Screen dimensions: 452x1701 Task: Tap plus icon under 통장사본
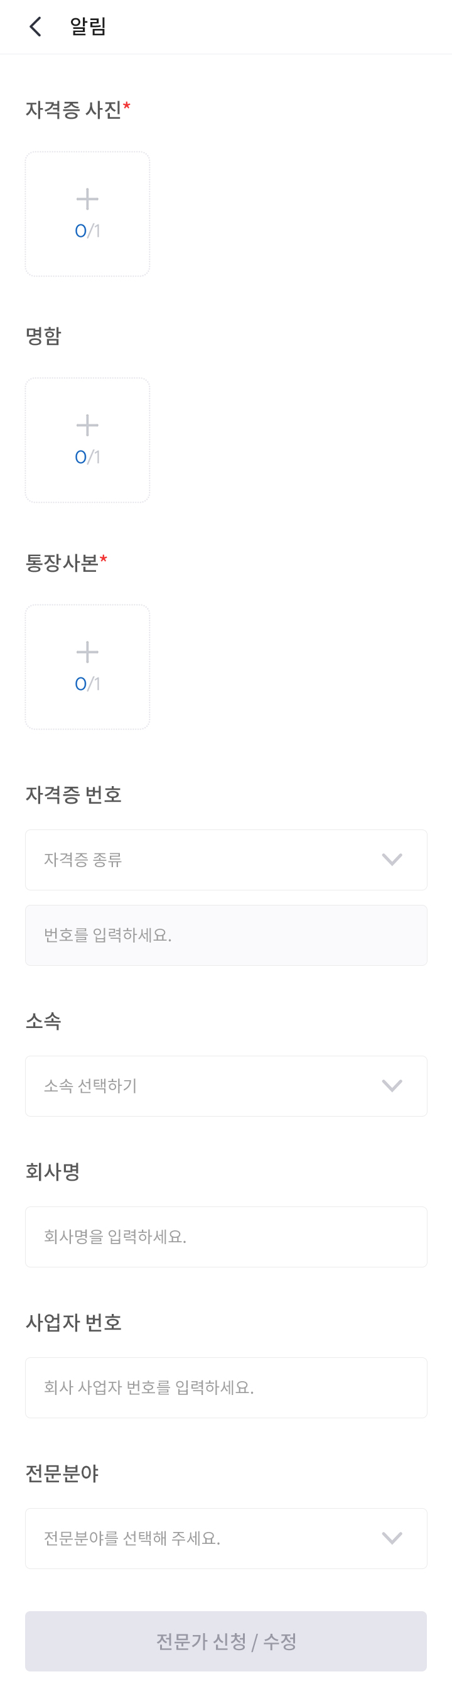[87, 652]
